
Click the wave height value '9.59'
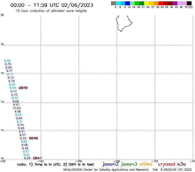tap(16, 101)
